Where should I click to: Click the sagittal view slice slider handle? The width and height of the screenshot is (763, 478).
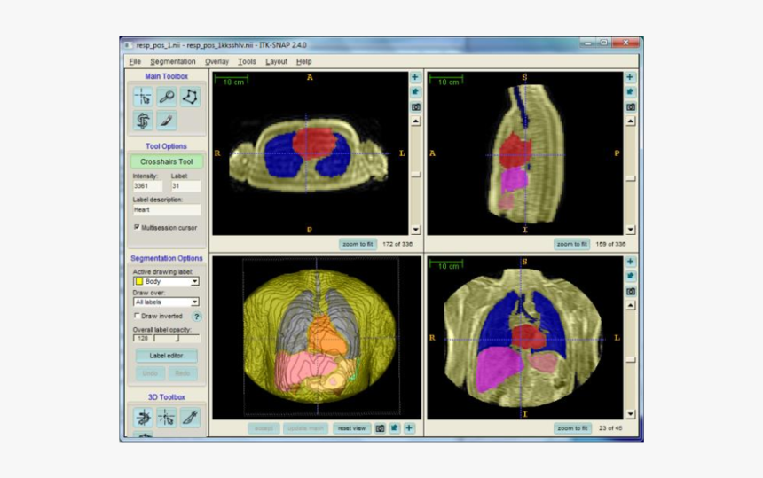630,179
